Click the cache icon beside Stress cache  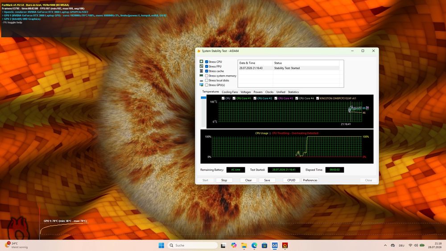pyautogui.click(x=202, y=71)
